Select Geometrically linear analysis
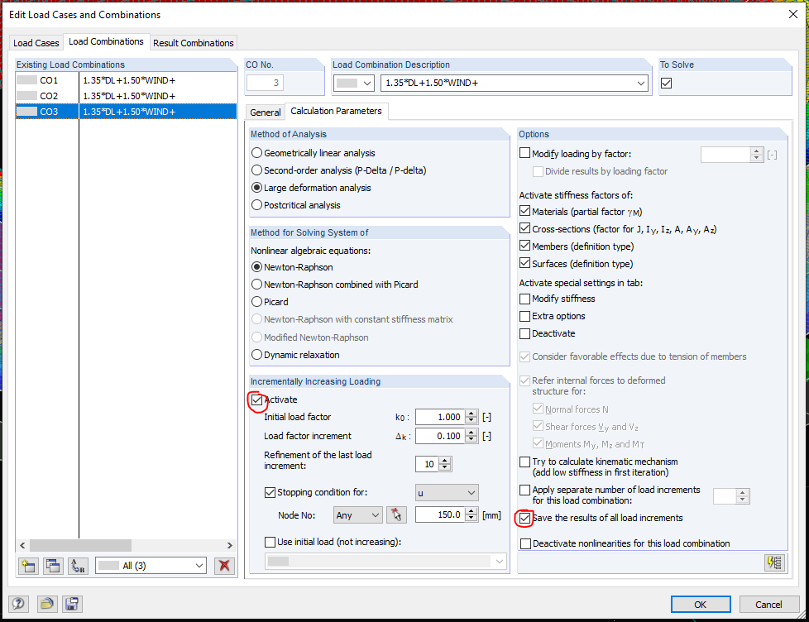Viewport: 809px width, 622px height. coord(256,153)
